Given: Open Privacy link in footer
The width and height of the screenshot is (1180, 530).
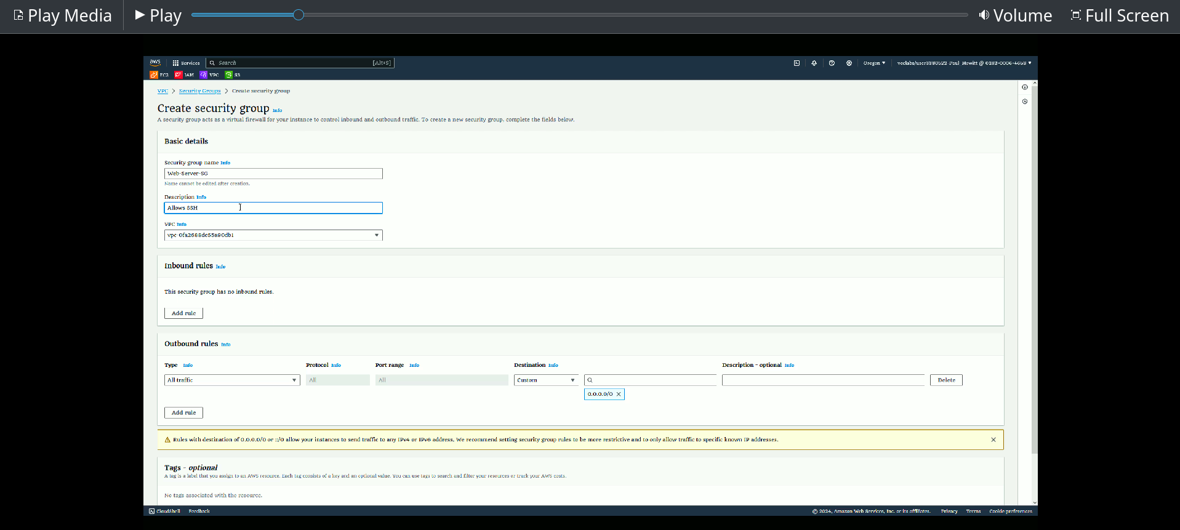Looking at the screenshot, I should (949, 511).
